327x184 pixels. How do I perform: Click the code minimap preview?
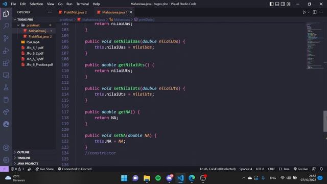pyautogui.click(x=315, y=46)
